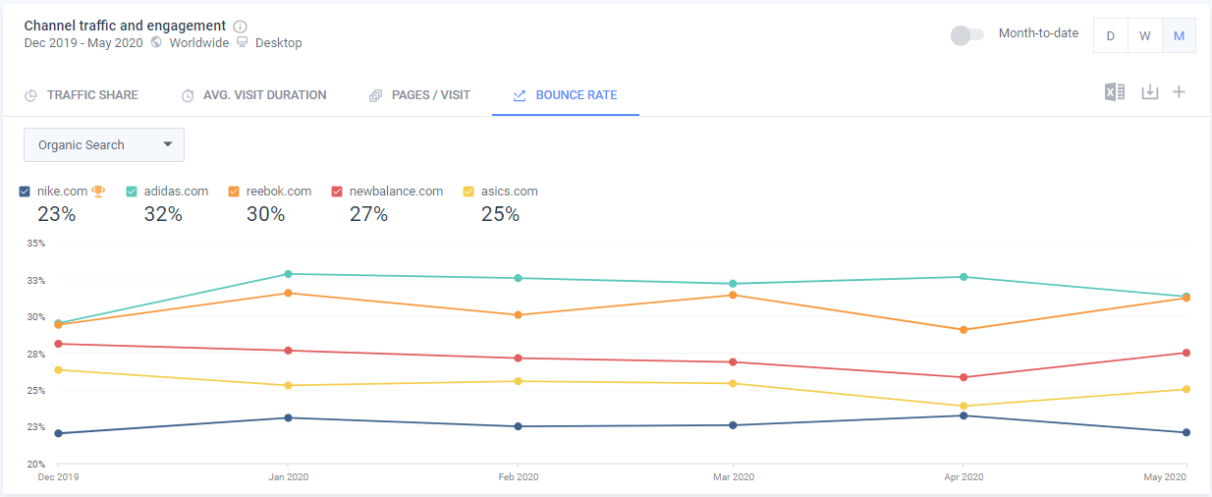Click the asics.com 25% value
Screen dimensions: 1212x497
point(500,213)
